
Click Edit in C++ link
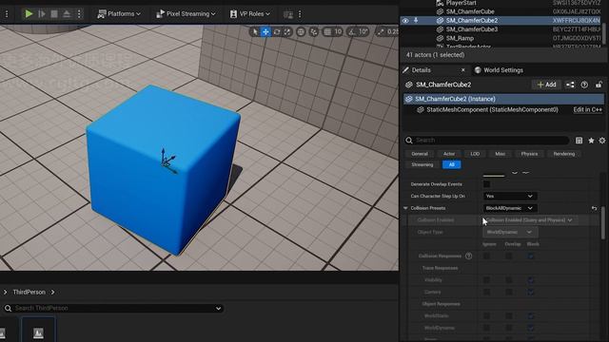pos(587,110)
